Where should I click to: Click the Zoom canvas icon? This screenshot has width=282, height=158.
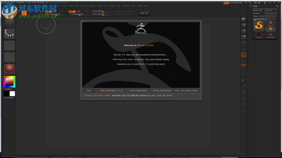tap(243, 26)
